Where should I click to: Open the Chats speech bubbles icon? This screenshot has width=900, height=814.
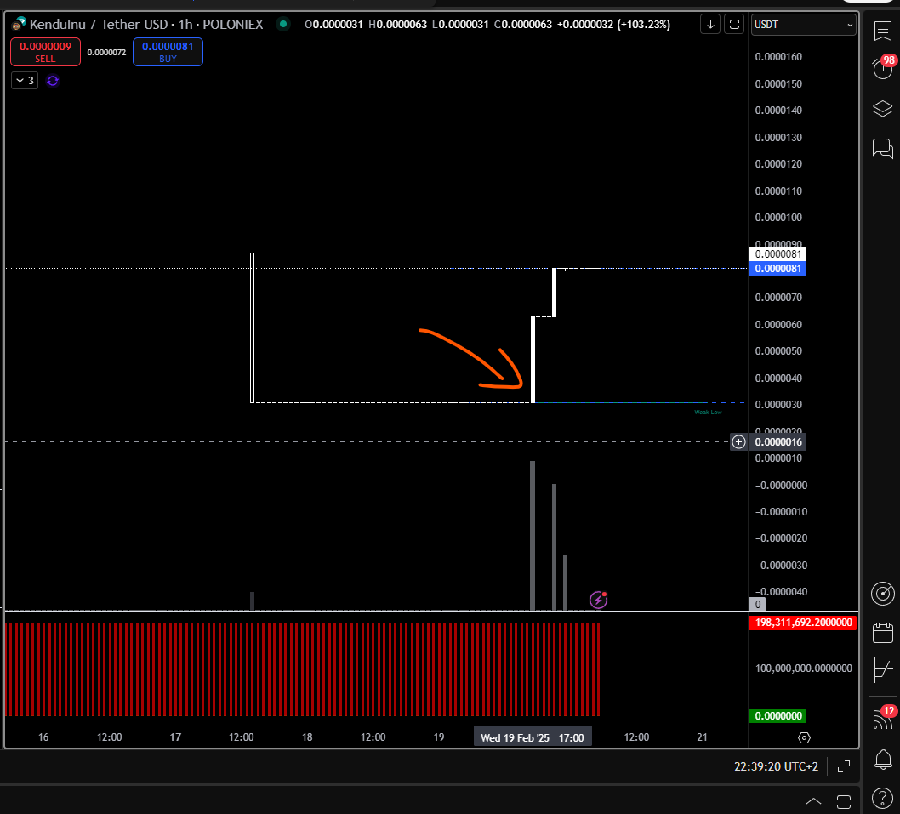pyautogui.click(x=882, y=149)
